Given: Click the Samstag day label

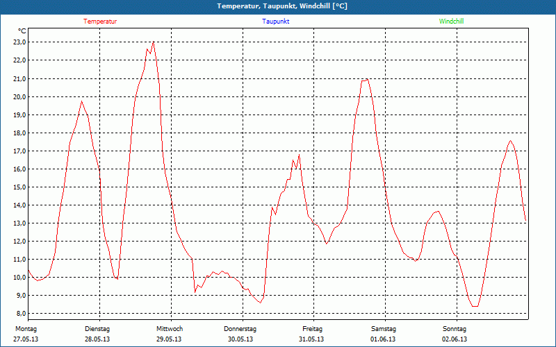Looking at the screenshot, I should [x=384, y=329].
